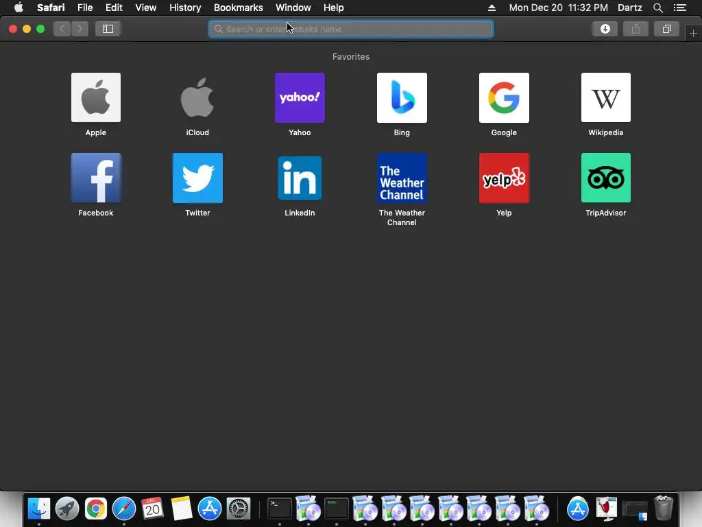Show the tab overview

[x=666, y=29]
